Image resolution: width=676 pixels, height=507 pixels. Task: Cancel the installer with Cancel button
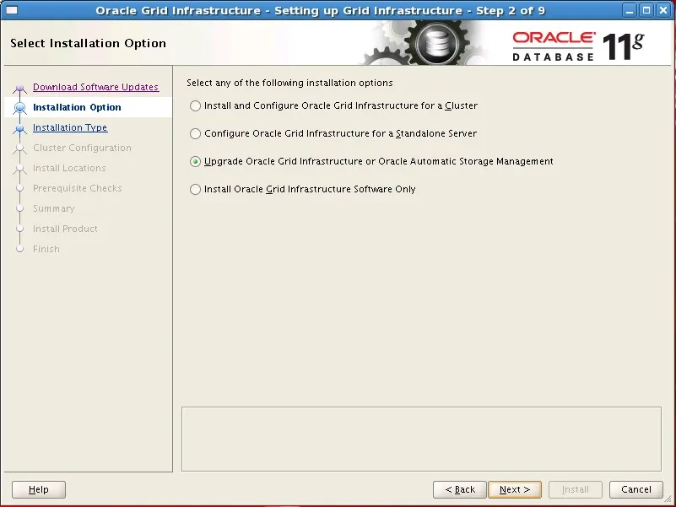[635, 490]
